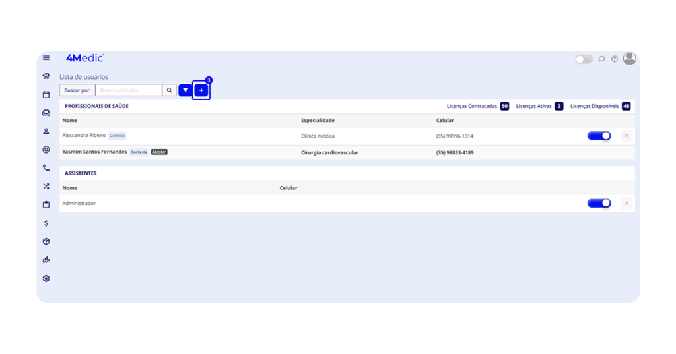Open the filter funnel dropdown
676x354 pixels.
(x=186, y=90)
